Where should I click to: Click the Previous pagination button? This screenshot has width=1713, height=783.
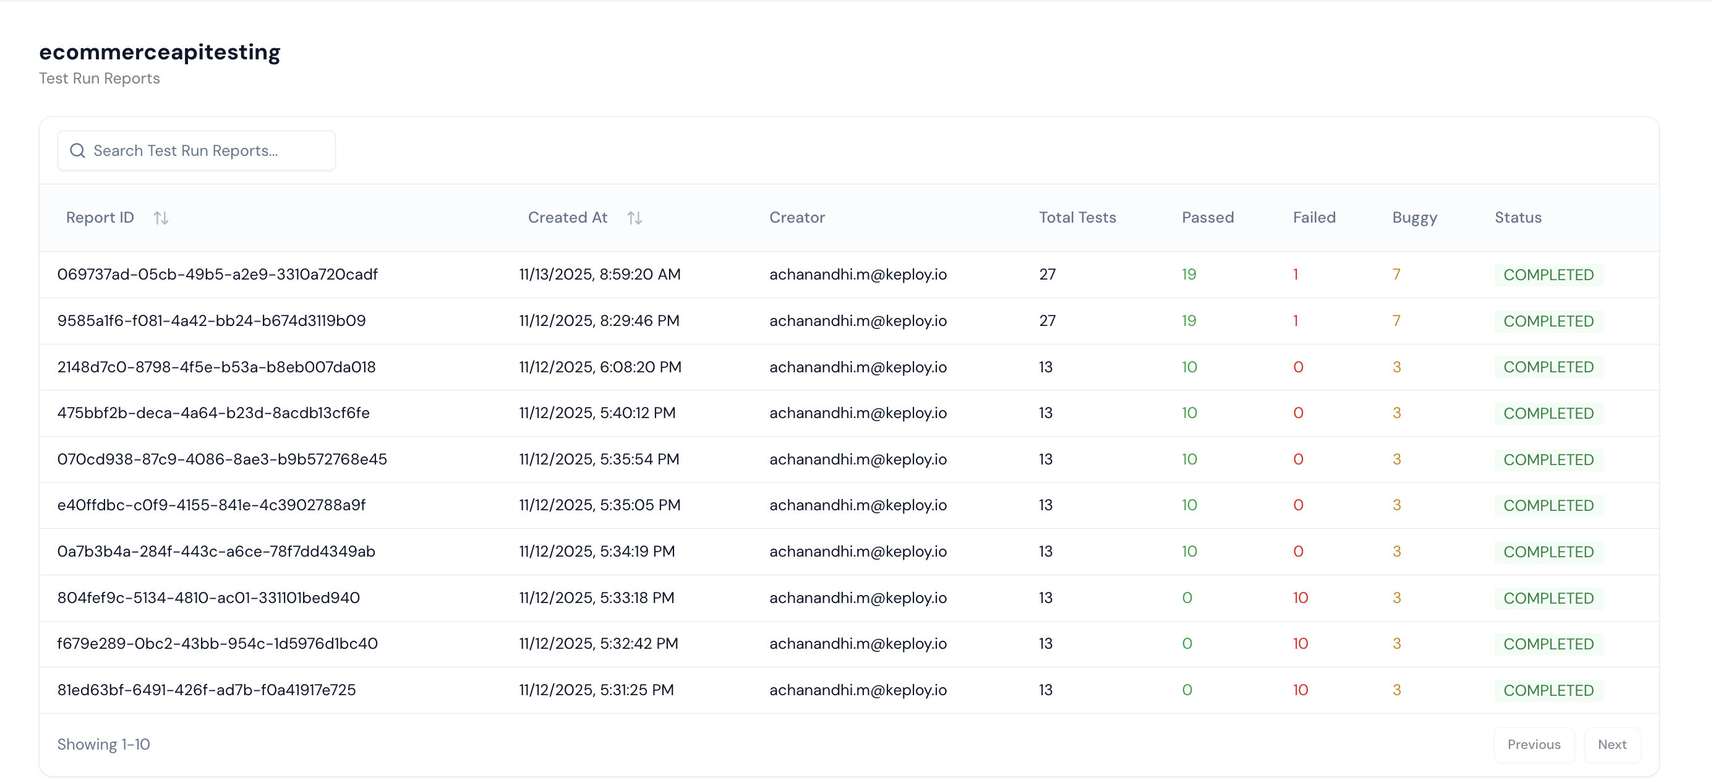tap(1534, 745)
